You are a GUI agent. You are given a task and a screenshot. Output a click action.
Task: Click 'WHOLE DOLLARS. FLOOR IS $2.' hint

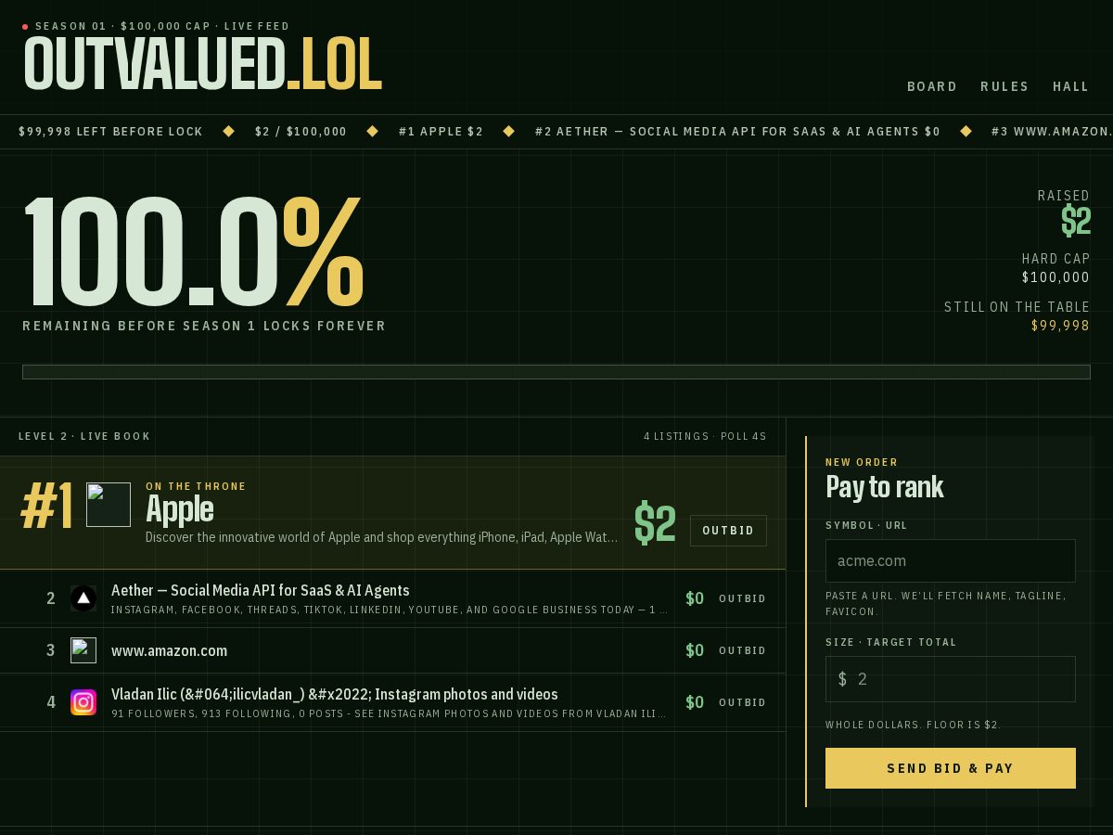click(x=914, y=725)
